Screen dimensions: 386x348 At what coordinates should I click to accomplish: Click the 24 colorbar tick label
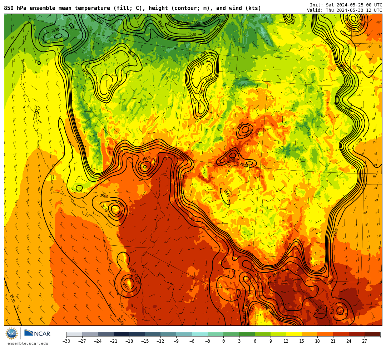coord(349,341)
